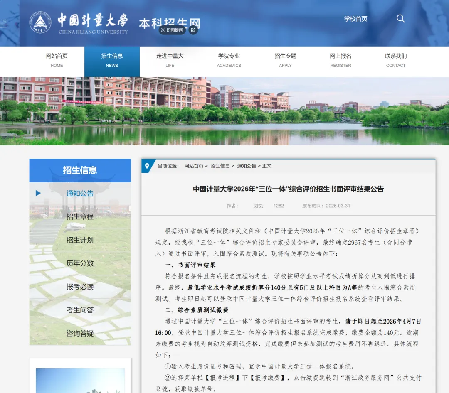Click the 招生信息 sidebar header

(x=80, y=170)
